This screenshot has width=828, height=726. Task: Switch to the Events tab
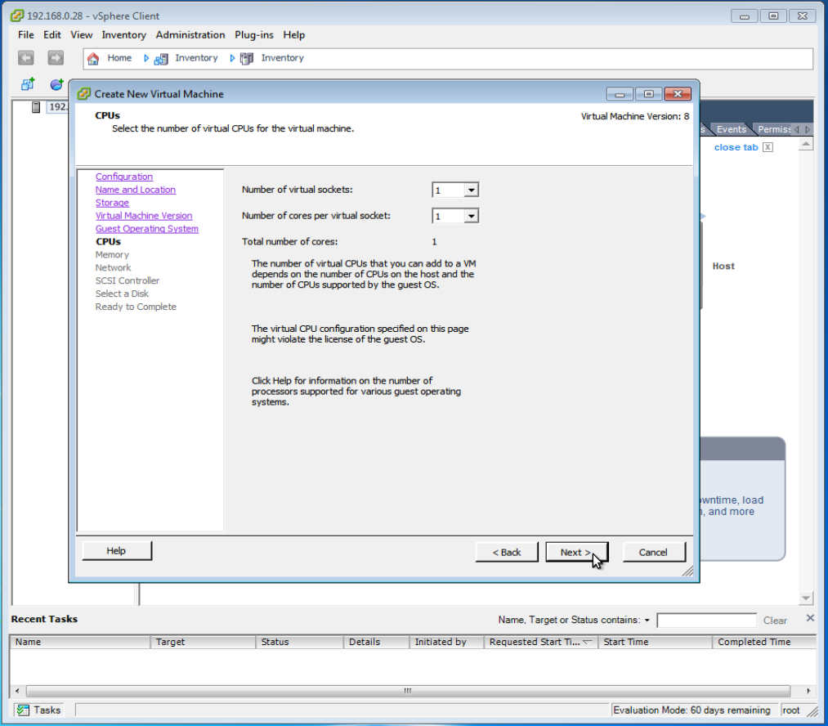(x=732, y=129)
